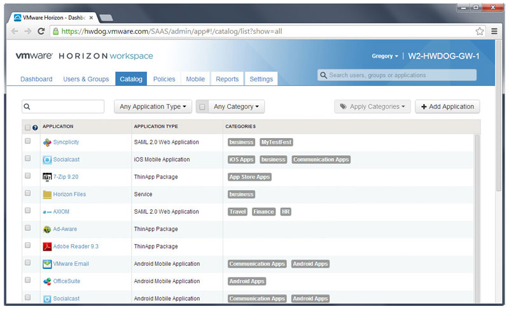Open the Any Application Type dropdown
Screen dimensions: 509x311
pos(153,106)
